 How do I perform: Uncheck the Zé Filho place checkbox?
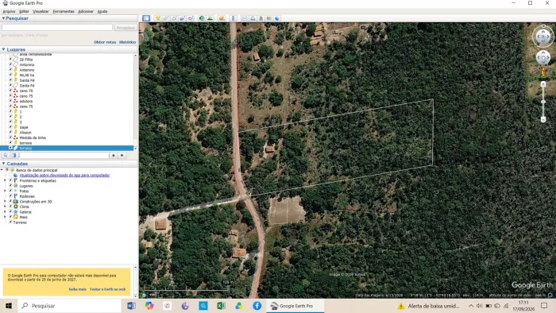10,60
